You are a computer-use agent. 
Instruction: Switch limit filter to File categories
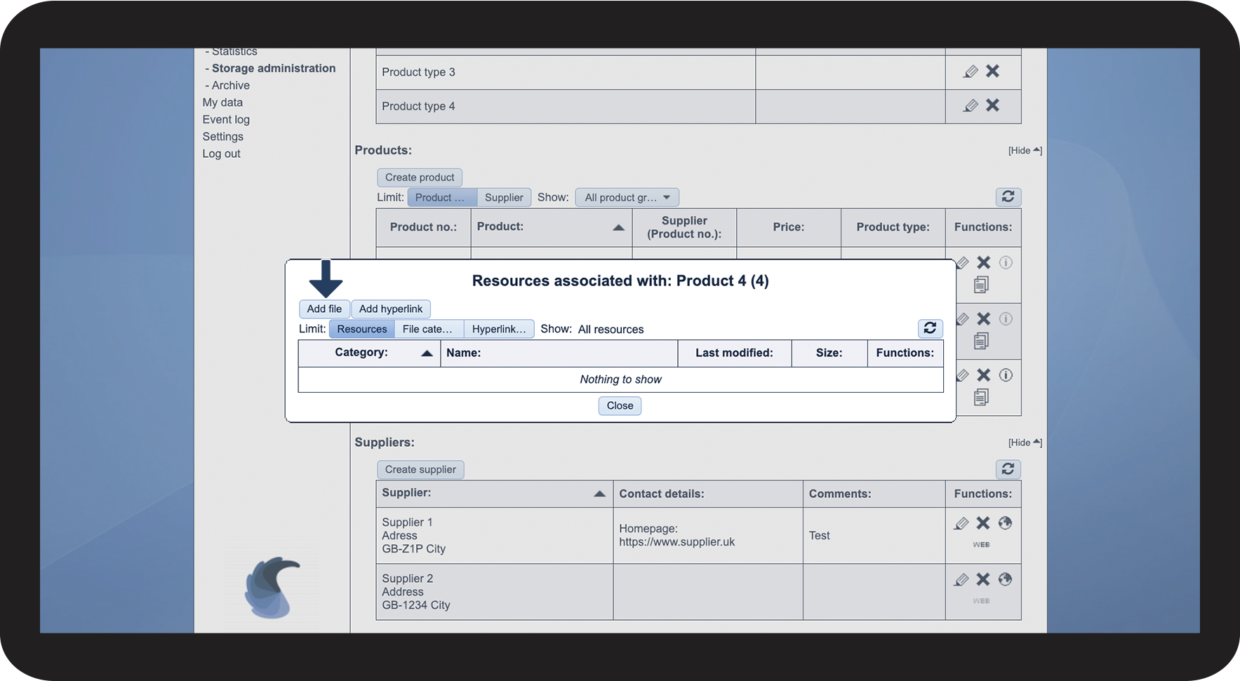point(427,329)
